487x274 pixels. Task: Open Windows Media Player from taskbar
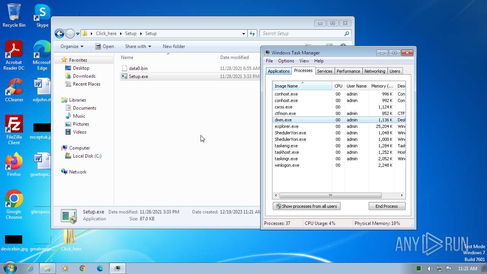65,268
